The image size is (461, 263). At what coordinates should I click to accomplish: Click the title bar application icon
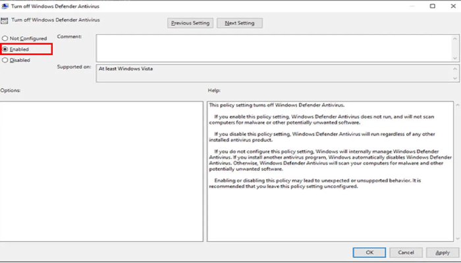point(5,6)
